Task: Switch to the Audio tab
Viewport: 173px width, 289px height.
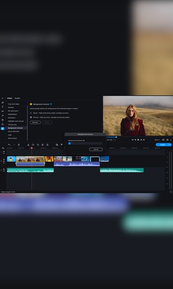Action: tap(17, 98)
